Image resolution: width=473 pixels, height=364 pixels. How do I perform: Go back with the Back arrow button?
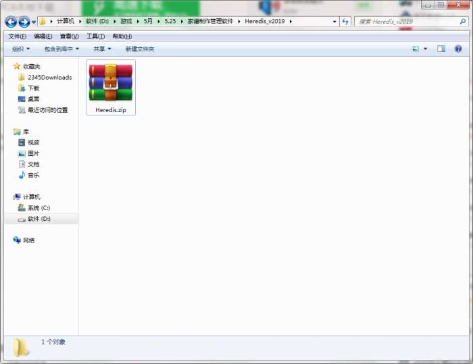pyautogui.click(x=11, y=22)
